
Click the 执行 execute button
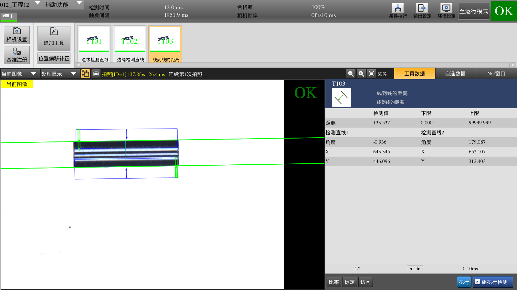[x=464, y=282]
